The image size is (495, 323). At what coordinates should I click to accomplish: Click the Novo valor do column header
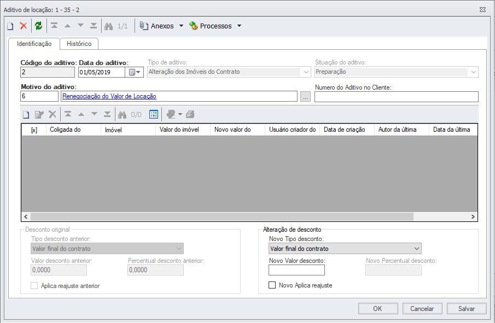pos(238,130)
